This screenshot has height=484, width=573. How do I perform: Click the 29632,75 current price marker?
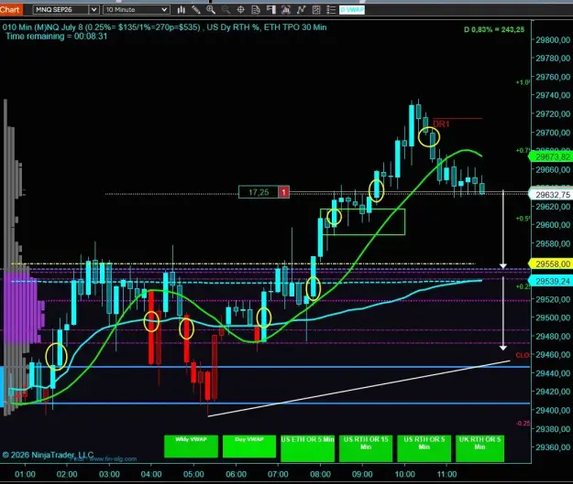pyautogui.click(x=551, y=195)
